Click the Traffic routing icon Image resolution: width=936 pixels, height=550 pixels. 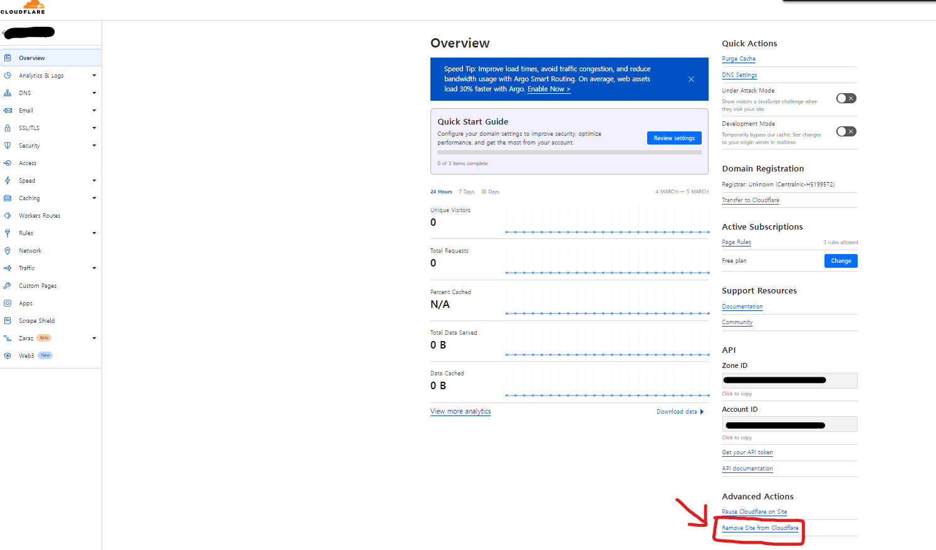(x=8, y=268)
